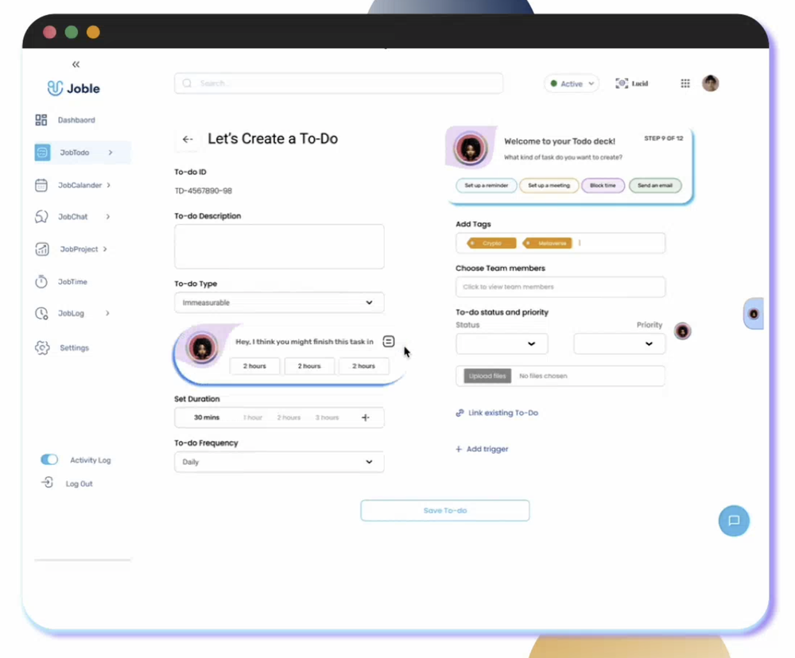Click the Block time chip
The image size is (795, 658).
coord(603,185)
